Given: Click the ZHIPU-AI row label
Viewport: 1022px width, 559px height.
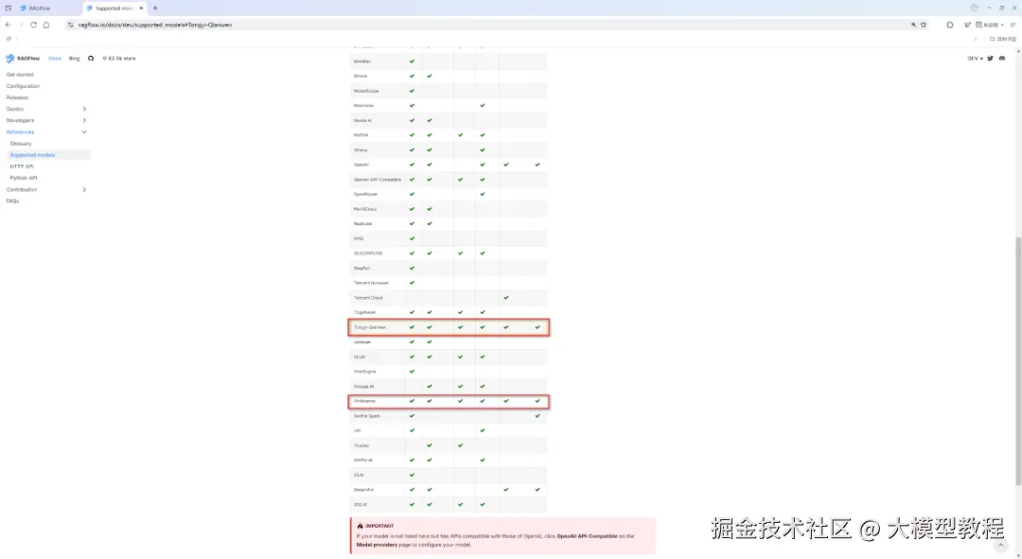Looking at the screenshot, I should coord(362,460).
